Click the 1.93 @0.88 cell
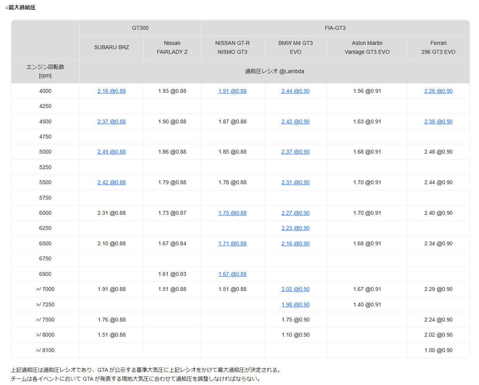The width and height of the screenshot is (479, 385). click(172, 91)
